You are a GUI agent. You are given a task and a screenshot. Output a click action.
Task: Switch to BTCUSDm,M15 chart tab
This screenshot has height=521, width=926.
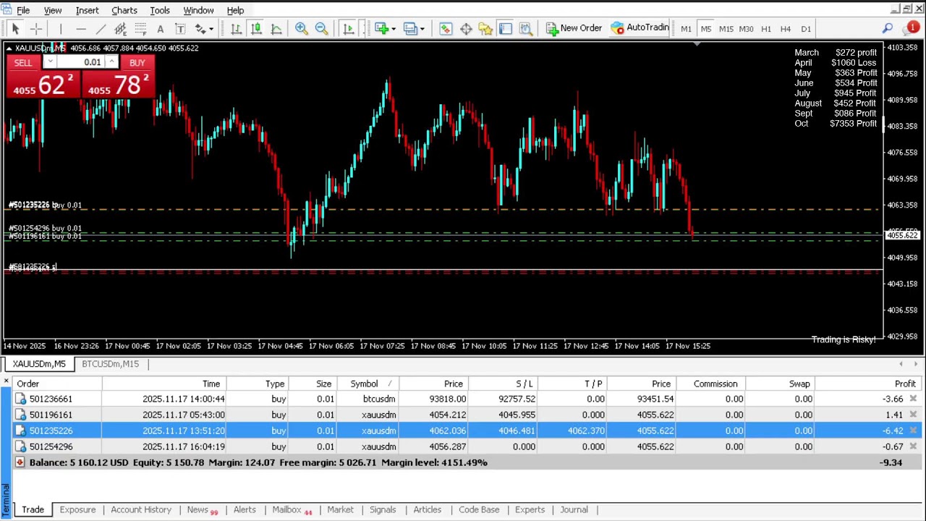click(x=110, y=364)
